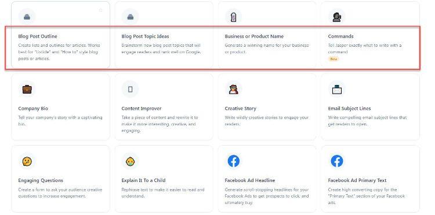Select the Engaging Questions thinking face icon
The height and width of the screenshot is (215, 435).
pos(27,161)
